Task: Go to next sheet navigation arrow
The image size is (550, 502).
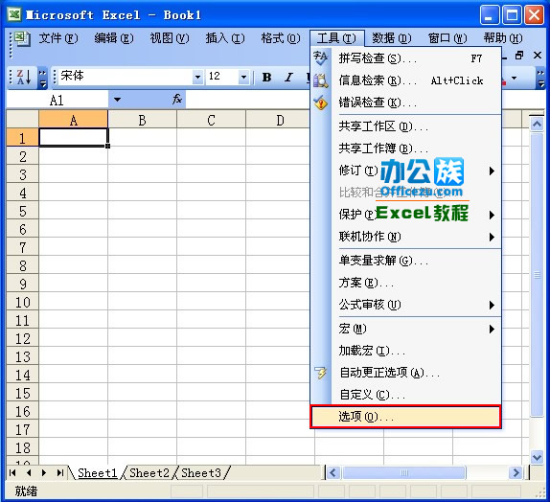Action: (x=44, y=472)
